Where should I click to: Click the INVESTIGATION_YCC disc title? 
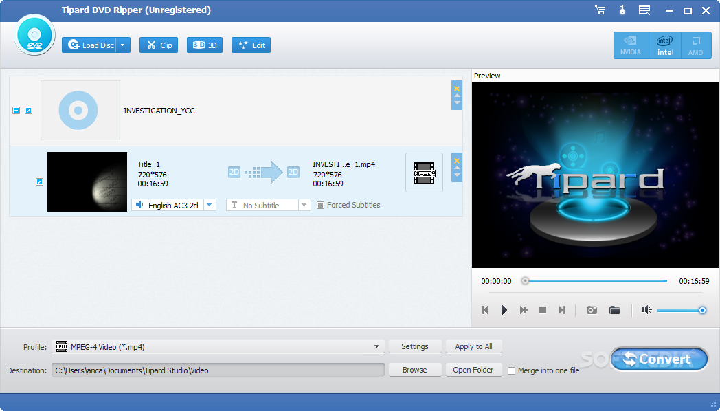(159, 111)
